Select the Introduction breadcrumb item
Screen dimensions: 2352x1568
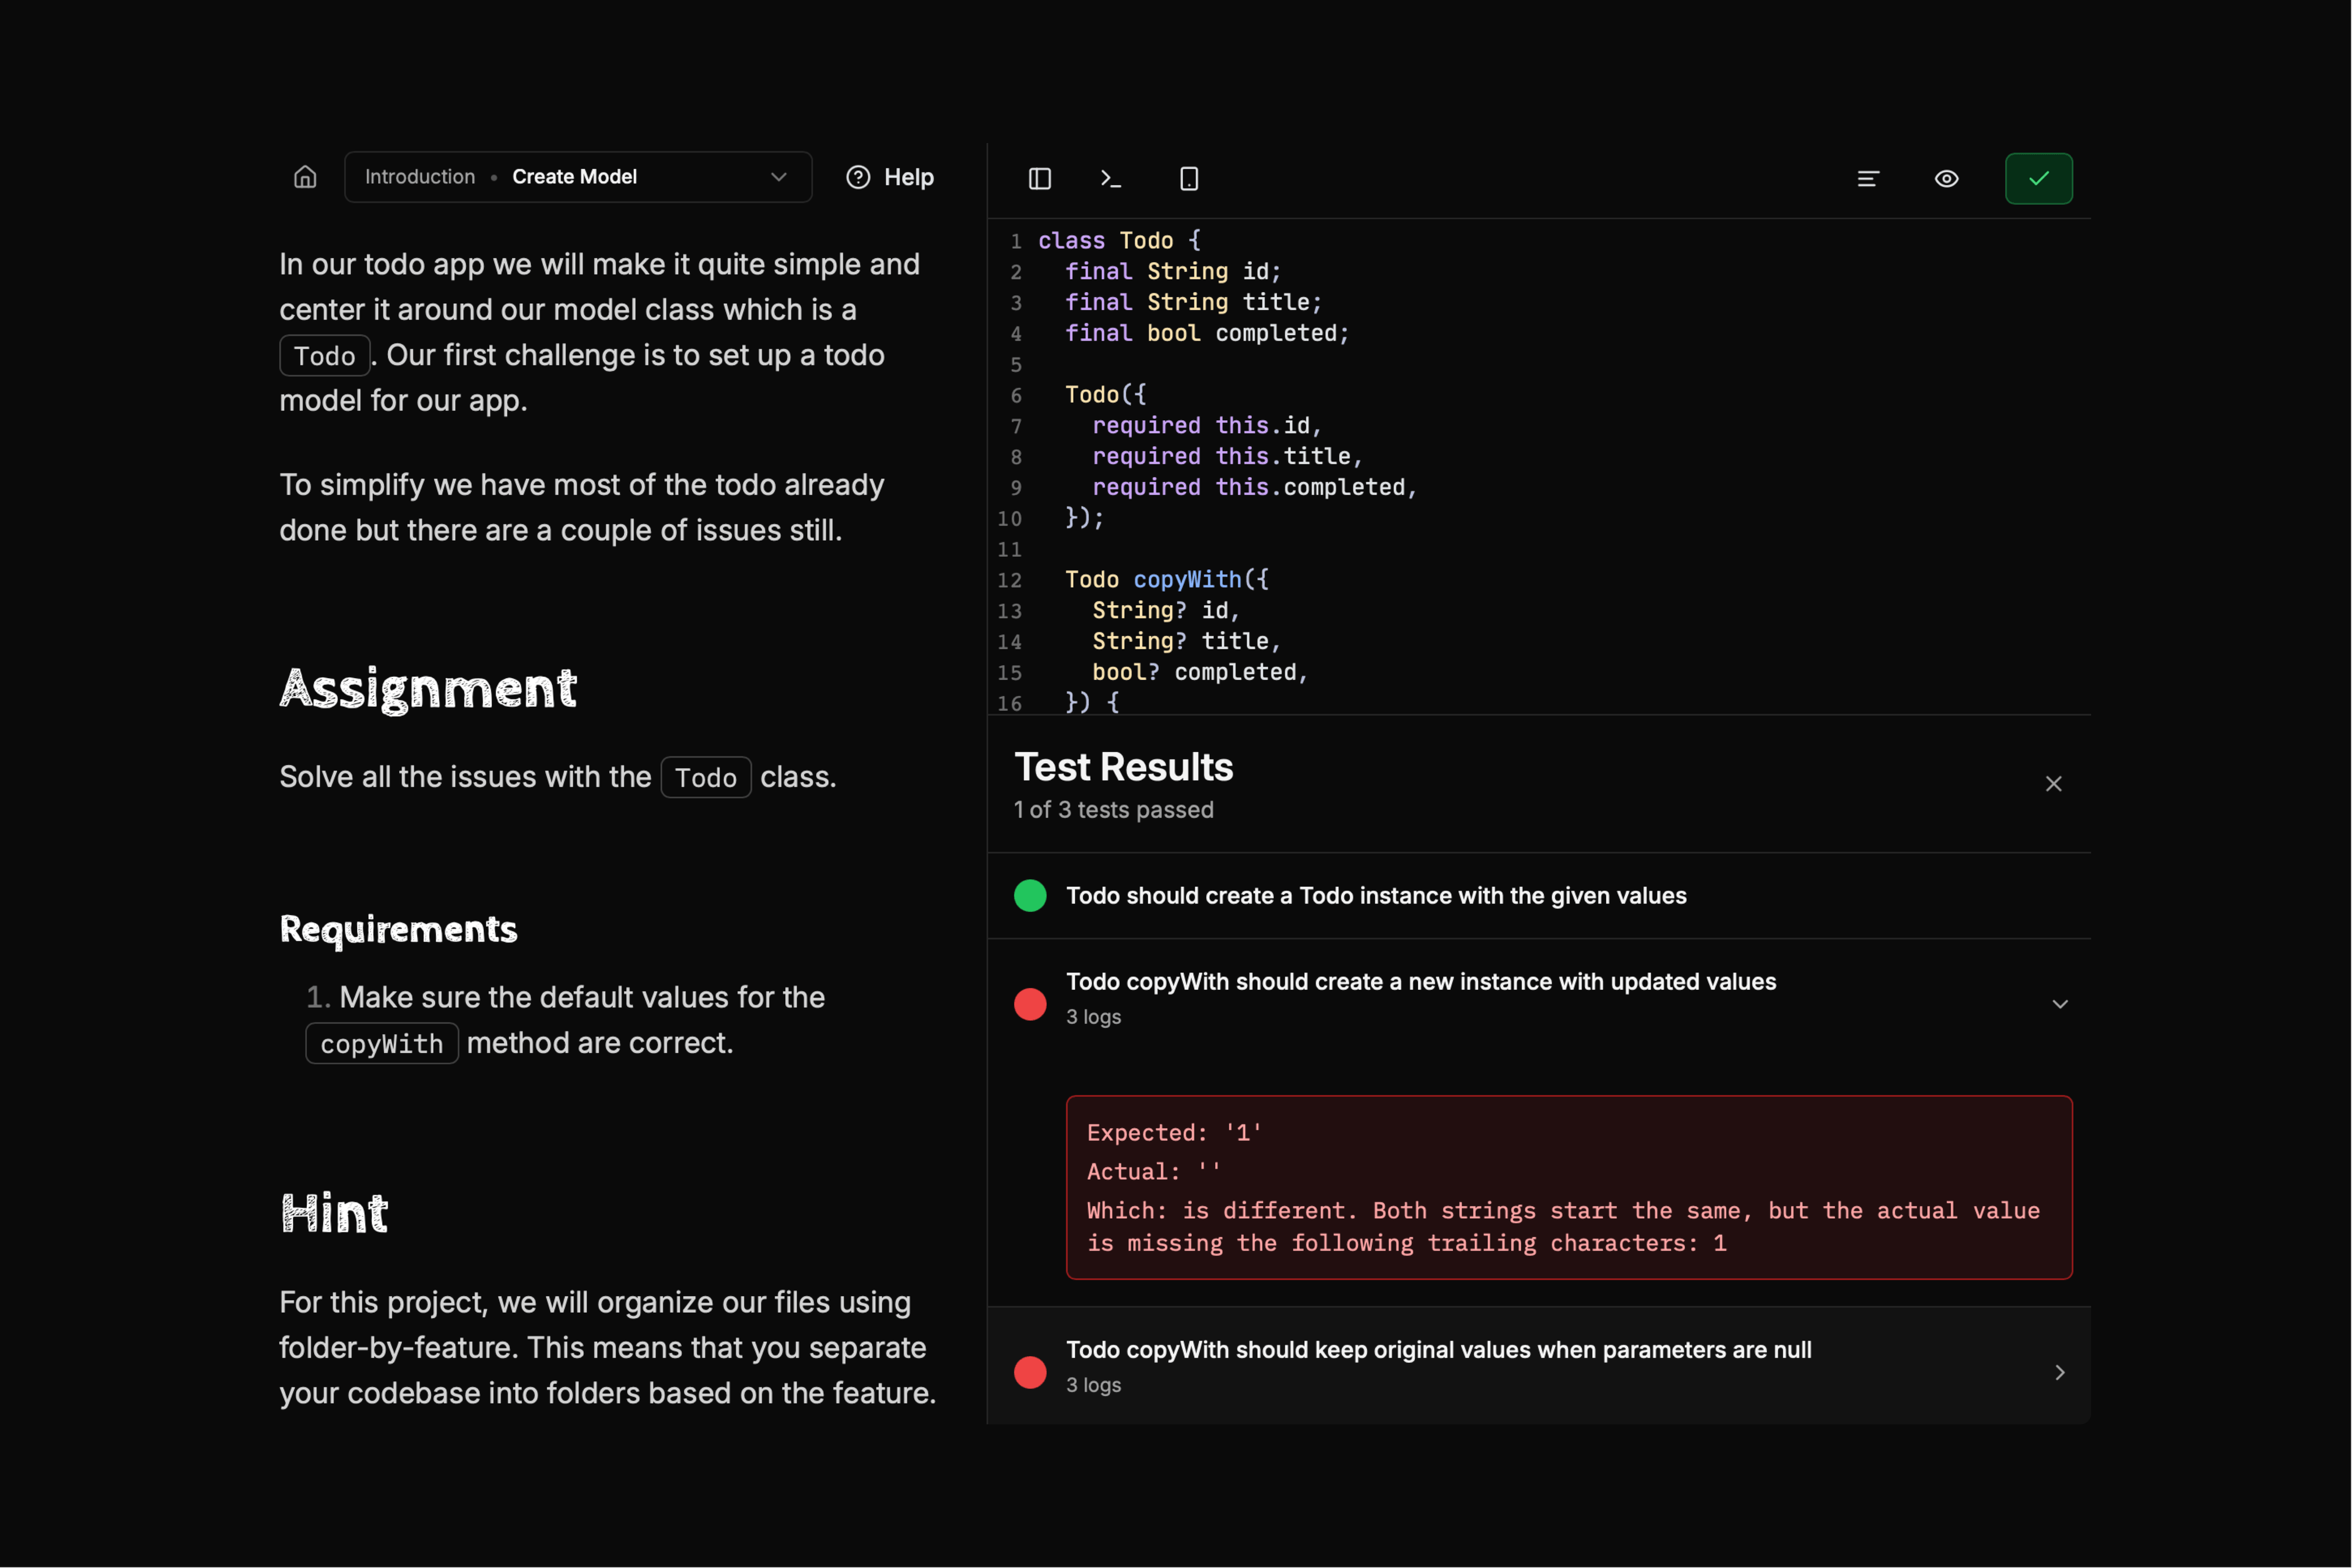point(419,177)
